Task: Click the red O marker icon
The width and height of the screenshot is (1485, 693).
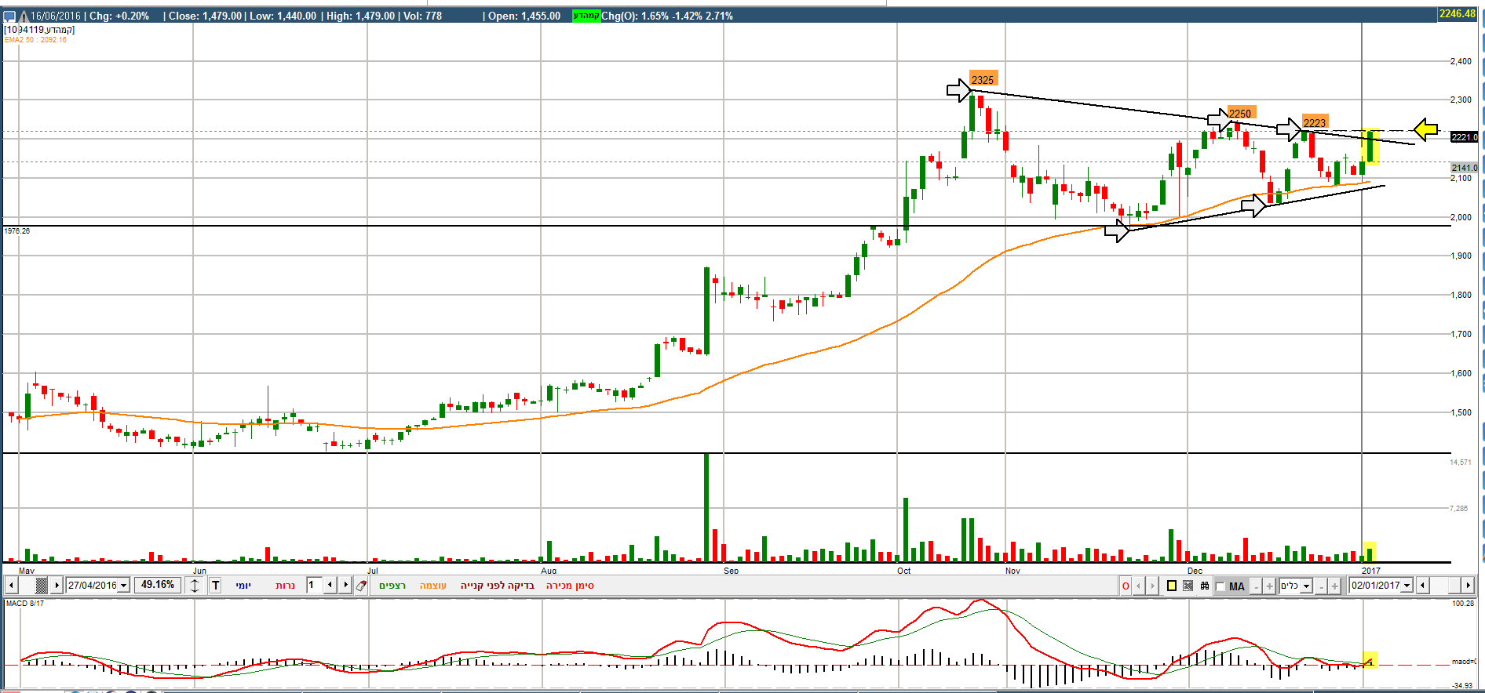Action: (x=1126, y=586)
